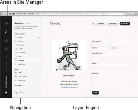This screenshot has height=110, width=138.
Task: Click the Message text area
Action: tap(111, 81)
